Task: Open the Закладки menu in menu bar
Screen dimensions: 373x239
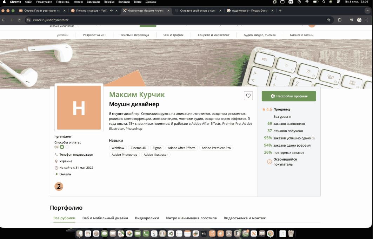Action: tap(93, 2)
